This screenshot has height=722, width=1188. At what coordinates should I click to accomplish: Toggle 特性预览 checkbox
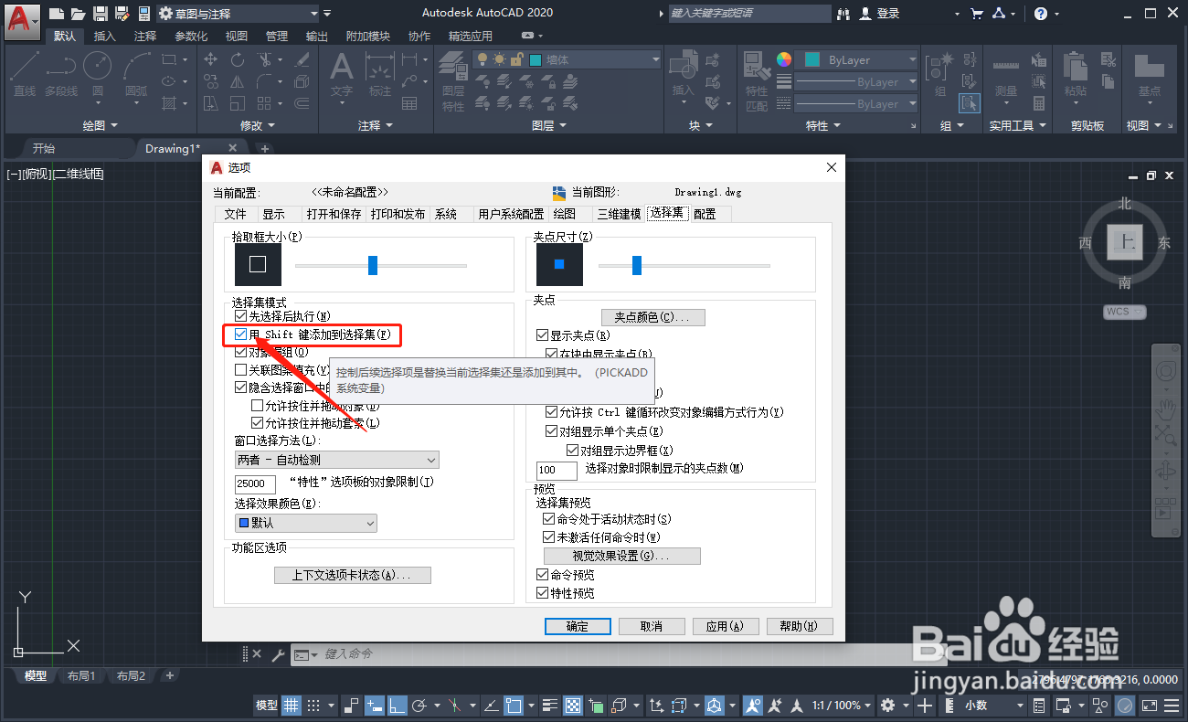(543, 593)
